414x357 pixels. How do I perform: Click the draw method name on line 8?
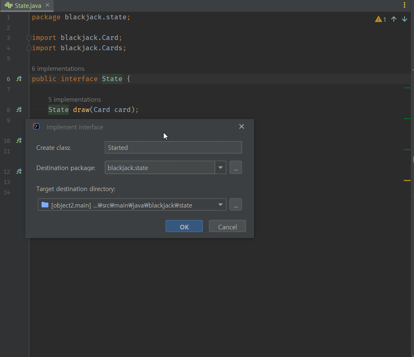pos(81,110)
